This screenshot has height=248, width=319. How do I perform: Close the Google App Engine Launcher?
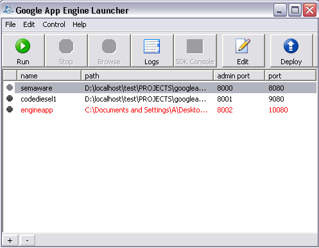pos(309,10)
